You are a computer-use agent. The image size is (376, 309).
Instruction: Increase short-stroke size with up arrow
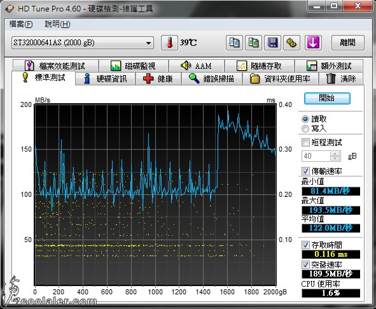pyautogui.click(x=335, y=154)
